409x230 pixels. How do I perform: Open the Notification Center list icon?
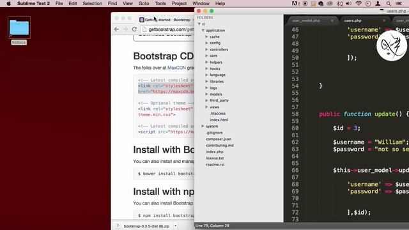pyautogui.click(x=399, y=4)
